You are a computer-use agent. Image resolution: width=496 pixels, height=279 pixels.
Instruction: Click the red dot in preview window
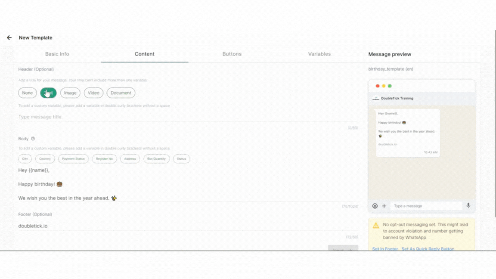(x=377, y=86)
